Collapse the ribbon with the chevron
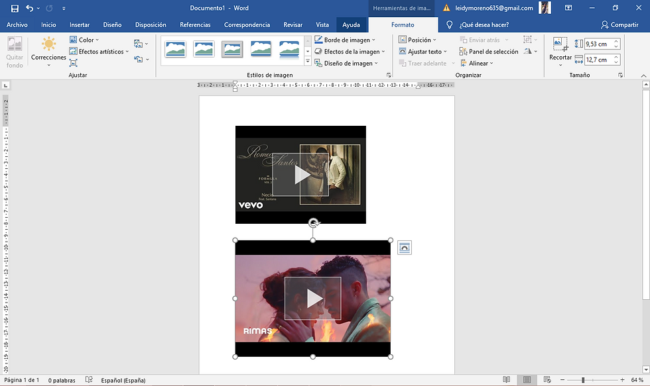This screenshot has height=386, width=650. pyautogui.click(x=643, y=75)
